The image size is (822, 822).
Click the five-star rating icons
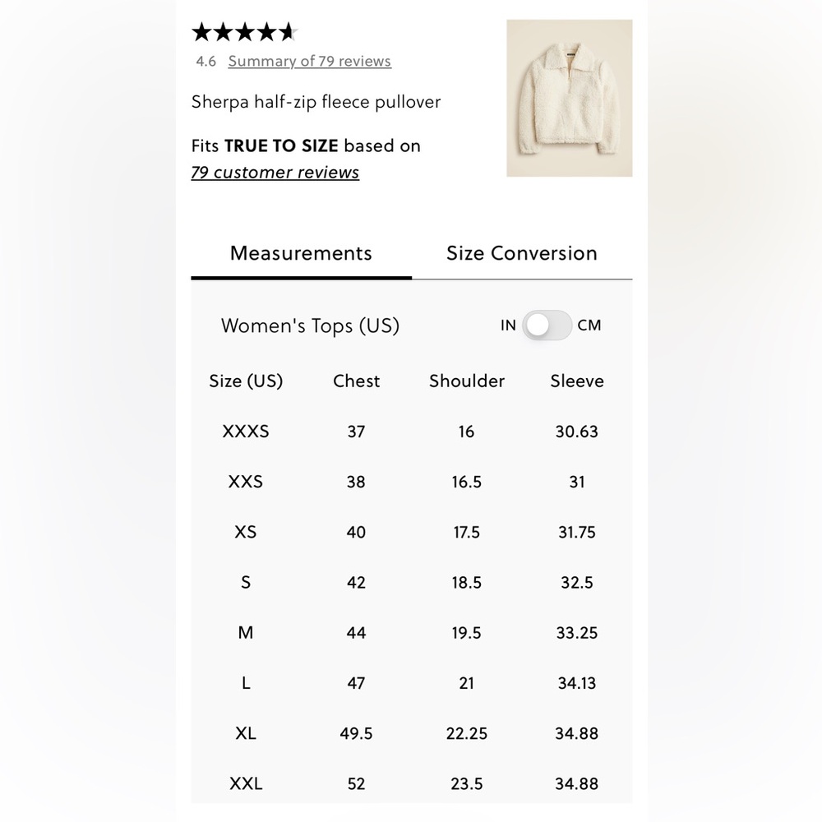point(245,33)
